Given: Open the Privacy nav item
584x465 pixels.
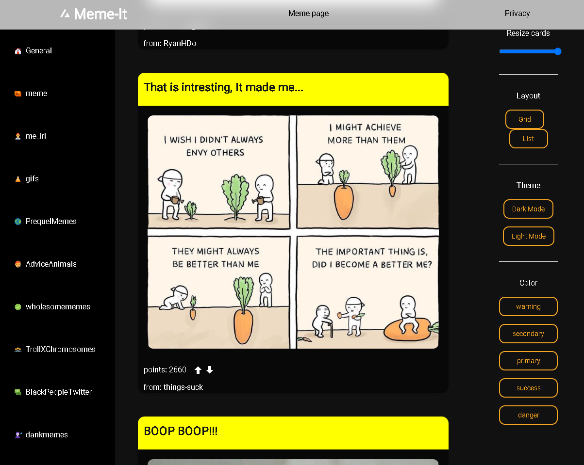Looking at the screenshot, I should click(517, 14).
